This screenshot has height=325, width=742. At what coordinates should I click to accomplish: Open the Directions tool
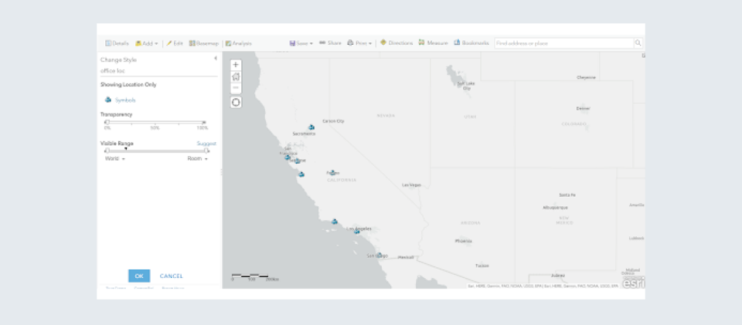[x=397, y=43]
